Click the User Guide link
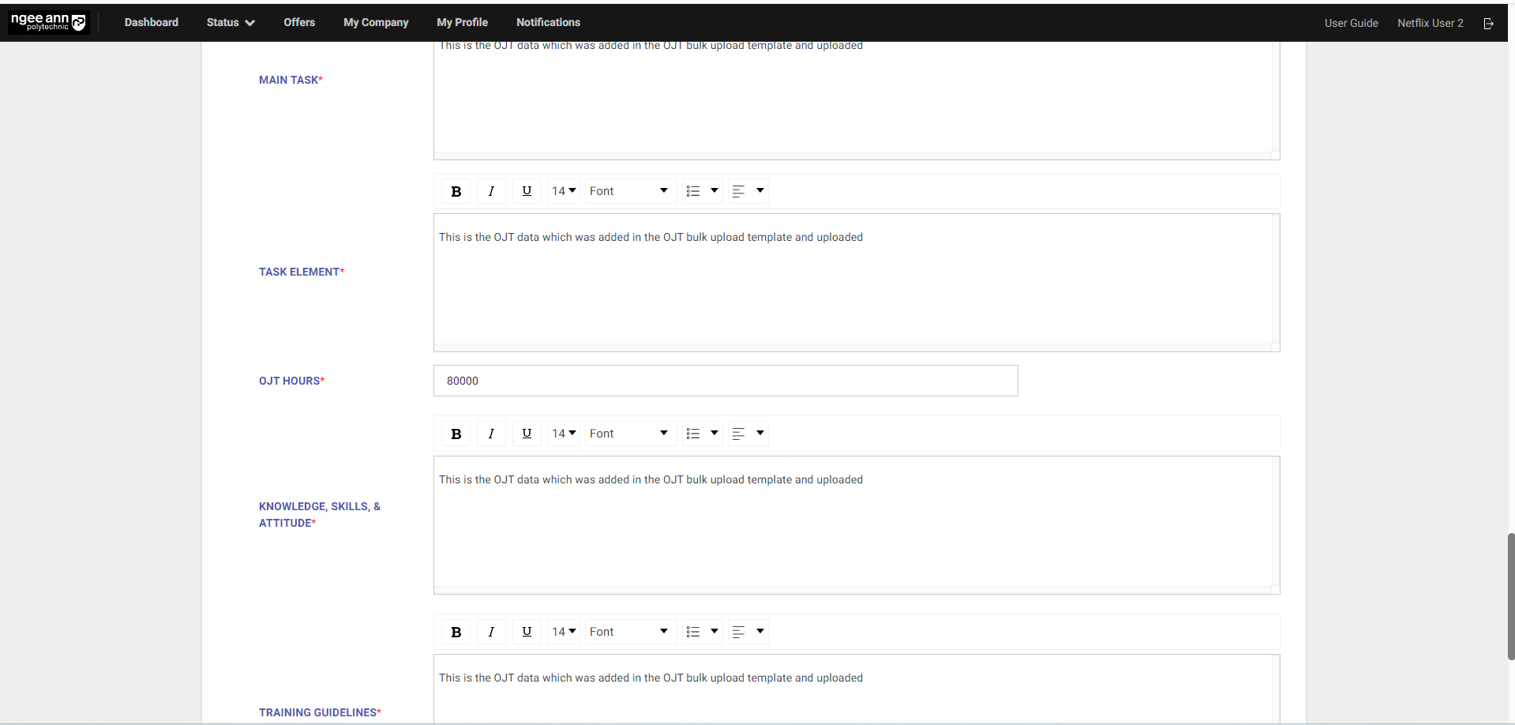The image size is (1515, 725). pos(1351,23)
